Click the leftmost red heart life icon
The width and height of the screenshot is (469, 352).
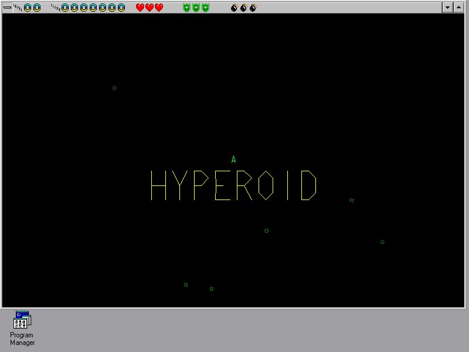(140, 8)
